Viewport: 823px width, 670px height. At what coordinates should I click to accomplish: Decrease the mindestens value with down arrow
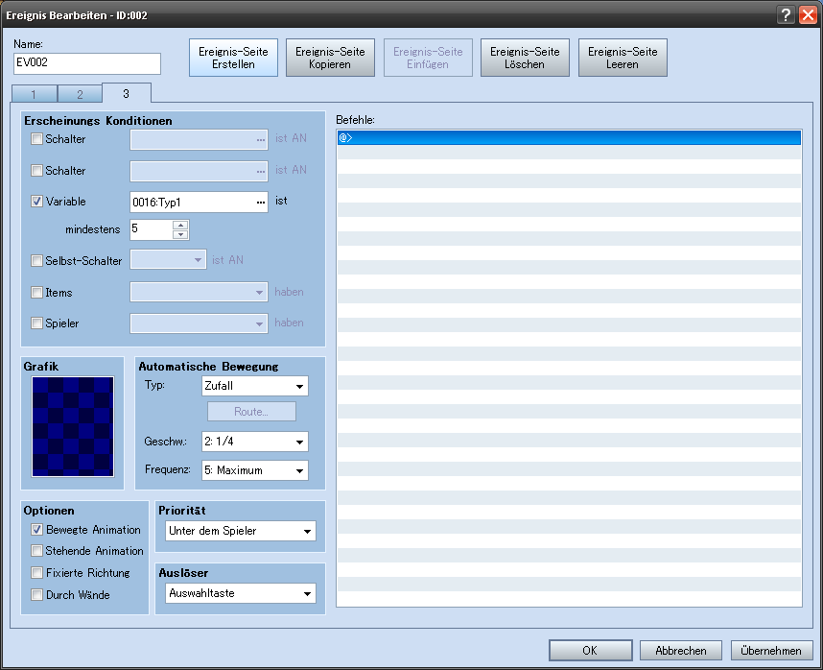click(179, 234)
